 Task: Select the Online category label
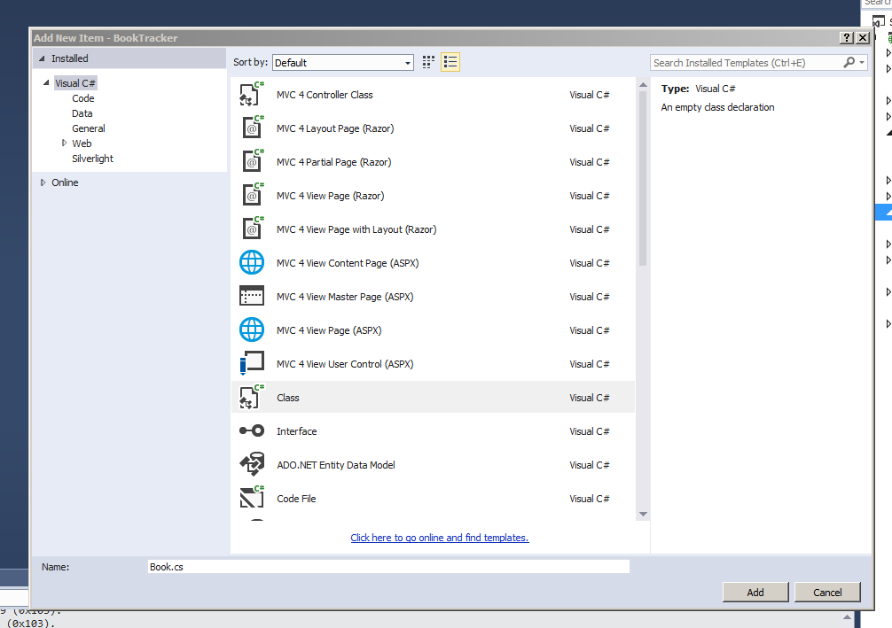65,182
